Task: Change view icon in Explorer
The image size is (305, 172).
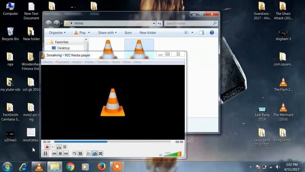Action: pos(186,32)
